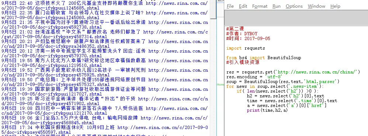Image resolution: width=368 pixels, height=136 pixels.
Task: Click the "if( len(news.select('h2'))" line
Action: (x=278, y=91)
